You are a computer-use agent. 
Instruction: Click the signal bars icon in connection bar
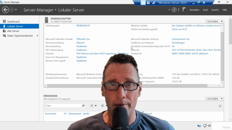pos(153,3)
